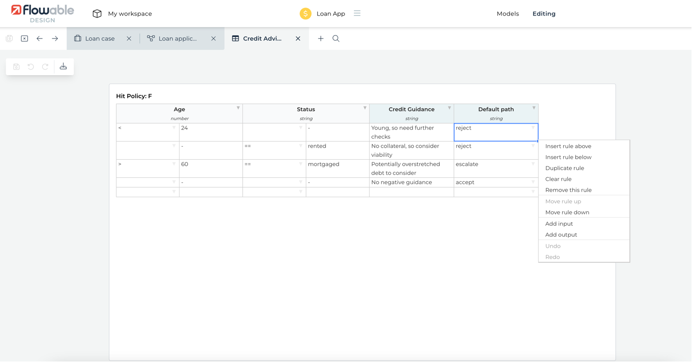Click the Hit Policy: F label
694x364 pixels.
(x=134, y=96)
